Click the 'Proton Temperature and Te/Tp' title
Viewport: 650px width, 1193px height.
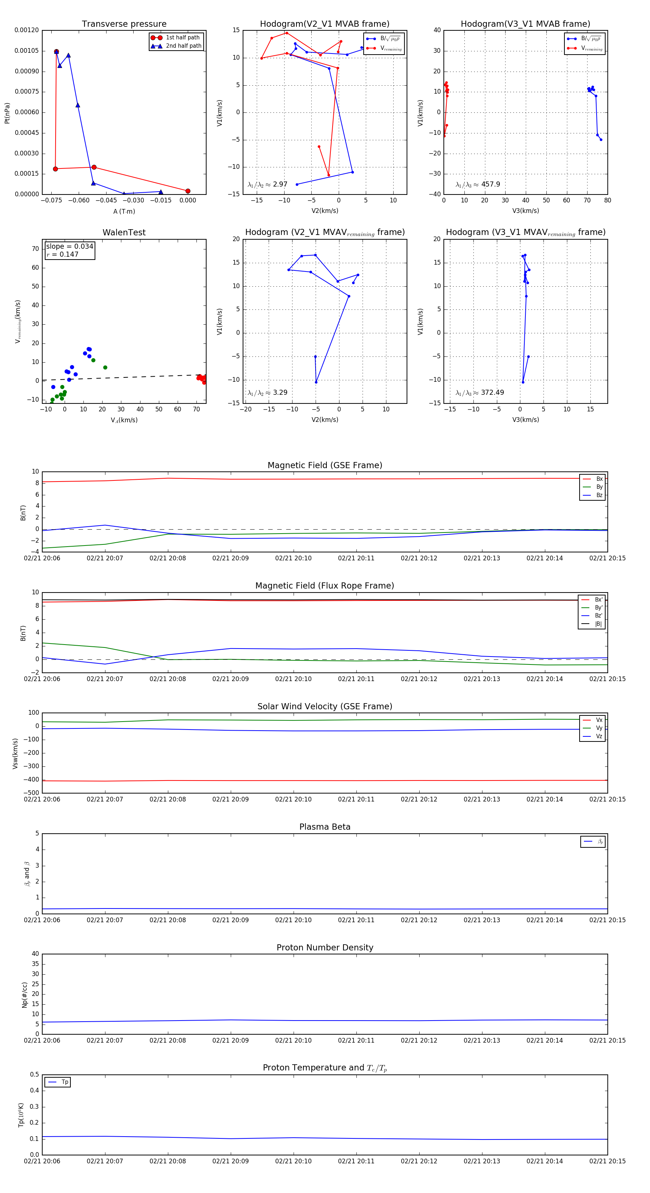click(325, 1068)
